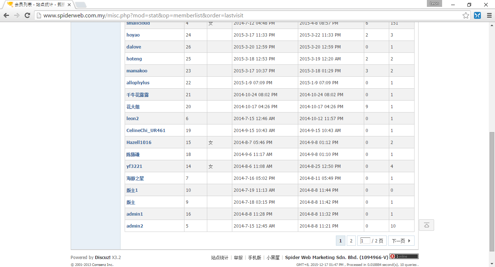The image size is (495, 267).
Task: Go to next page via 下一页
Action: 401,241
